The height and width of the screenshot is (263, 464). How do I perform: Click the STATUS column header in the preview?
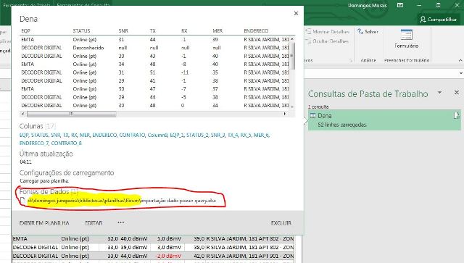[x=81, y=30]
